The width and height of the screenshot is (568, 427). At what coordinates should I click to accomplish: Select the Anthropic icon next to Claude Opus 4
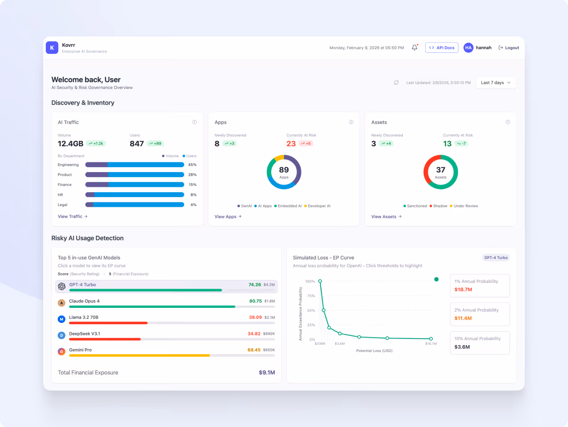[61, 303]
